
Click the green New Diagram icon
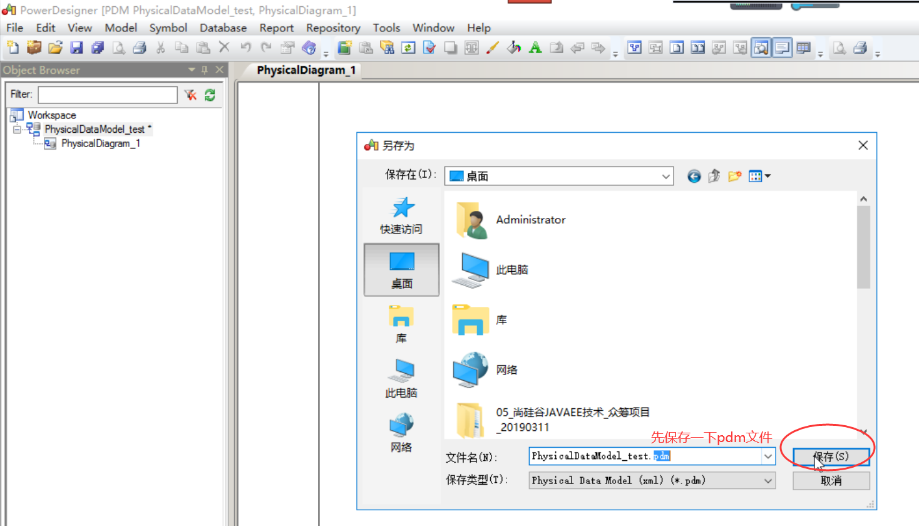[344, 48]
